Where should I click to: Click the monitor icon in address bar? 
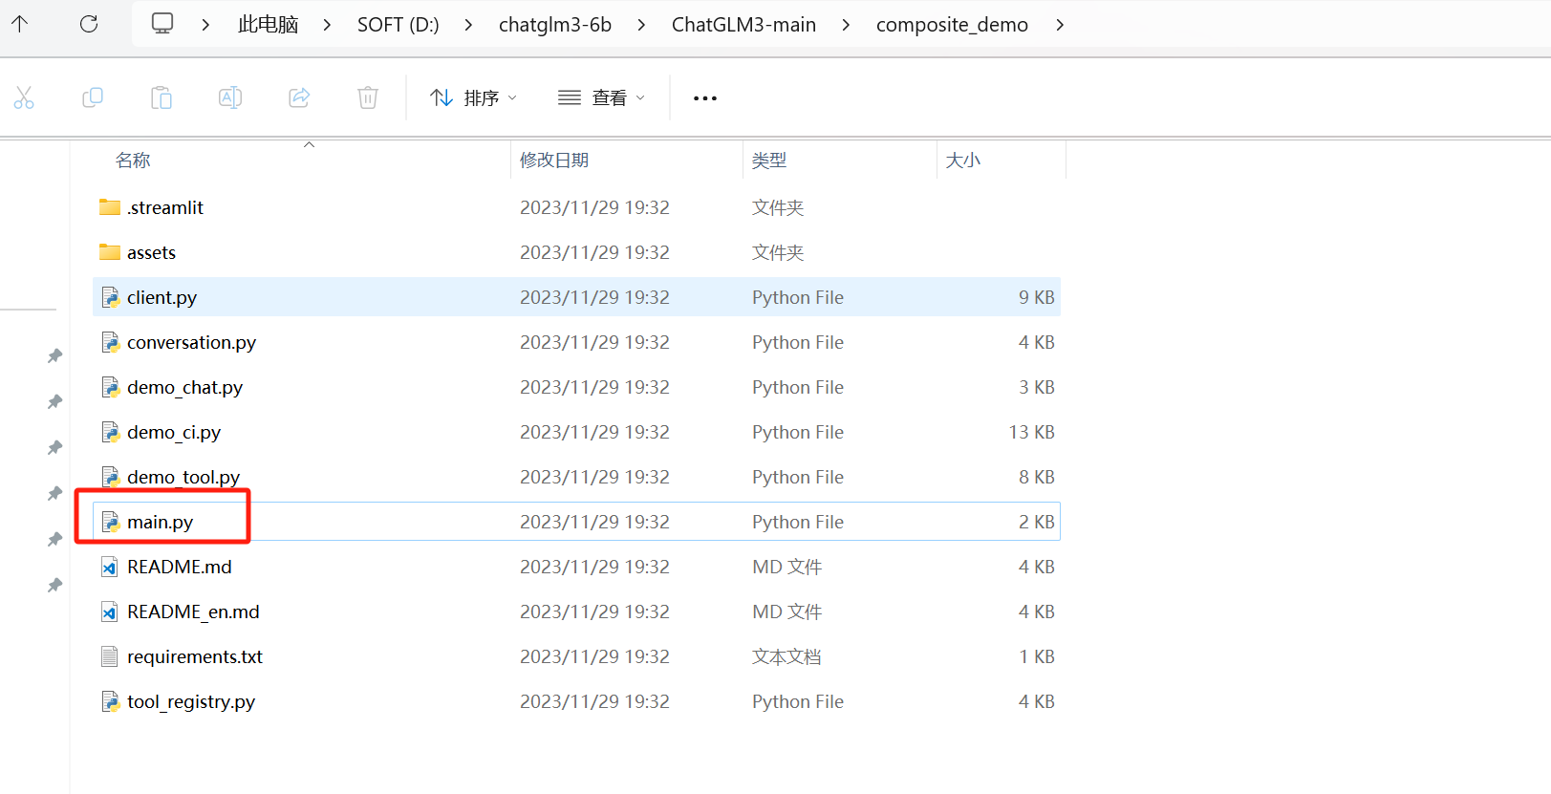pyautogui.click(x=162, y=24)
